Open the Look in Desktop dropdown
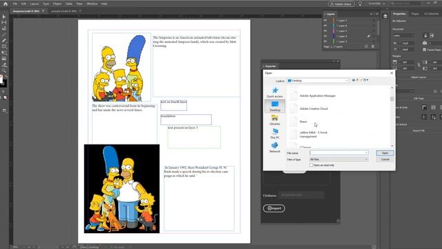442x249 pixels. [318, 81]
